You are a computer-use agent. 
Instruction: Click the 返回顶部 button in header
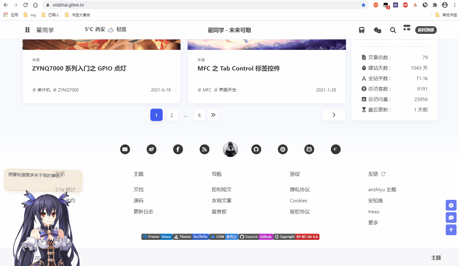tap(426, 30)
